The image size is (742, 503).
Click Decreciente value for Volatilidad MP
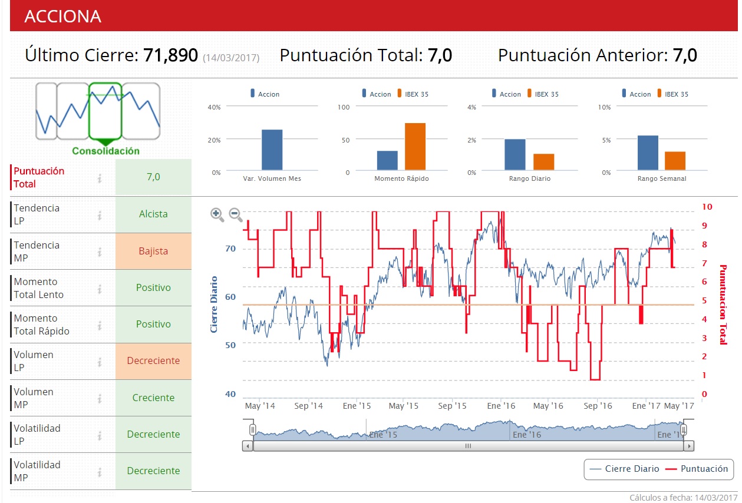coord(153,471)
